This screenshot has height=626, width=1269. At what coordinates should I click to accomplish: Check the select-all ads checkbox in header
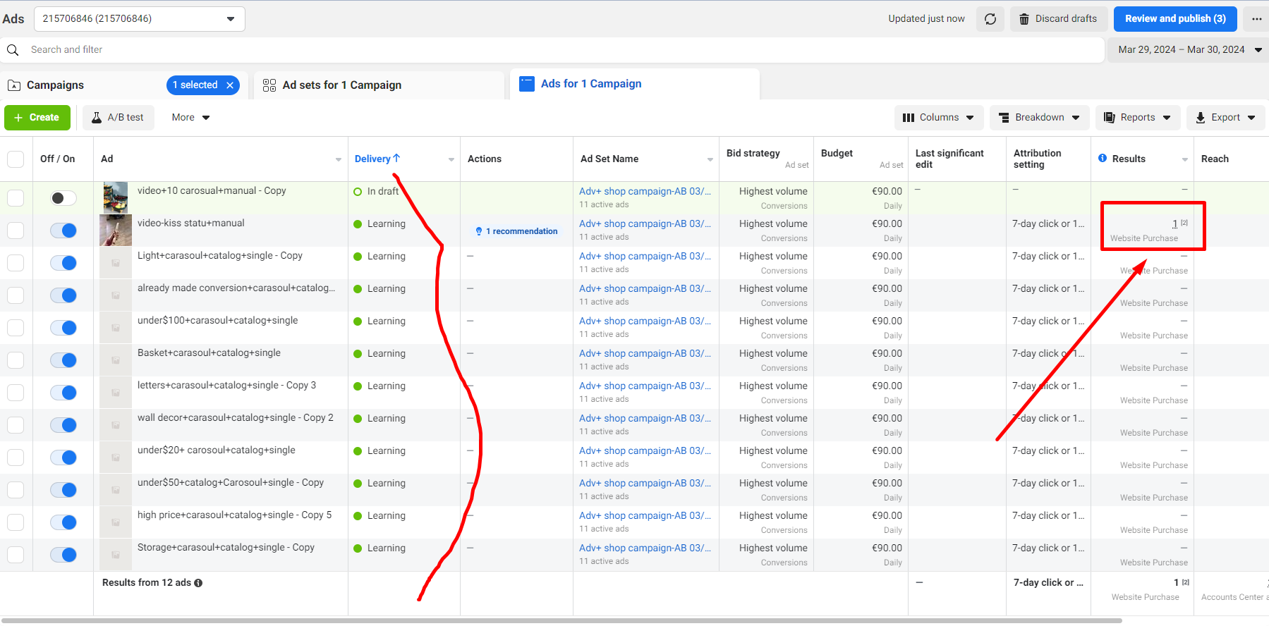16,159
